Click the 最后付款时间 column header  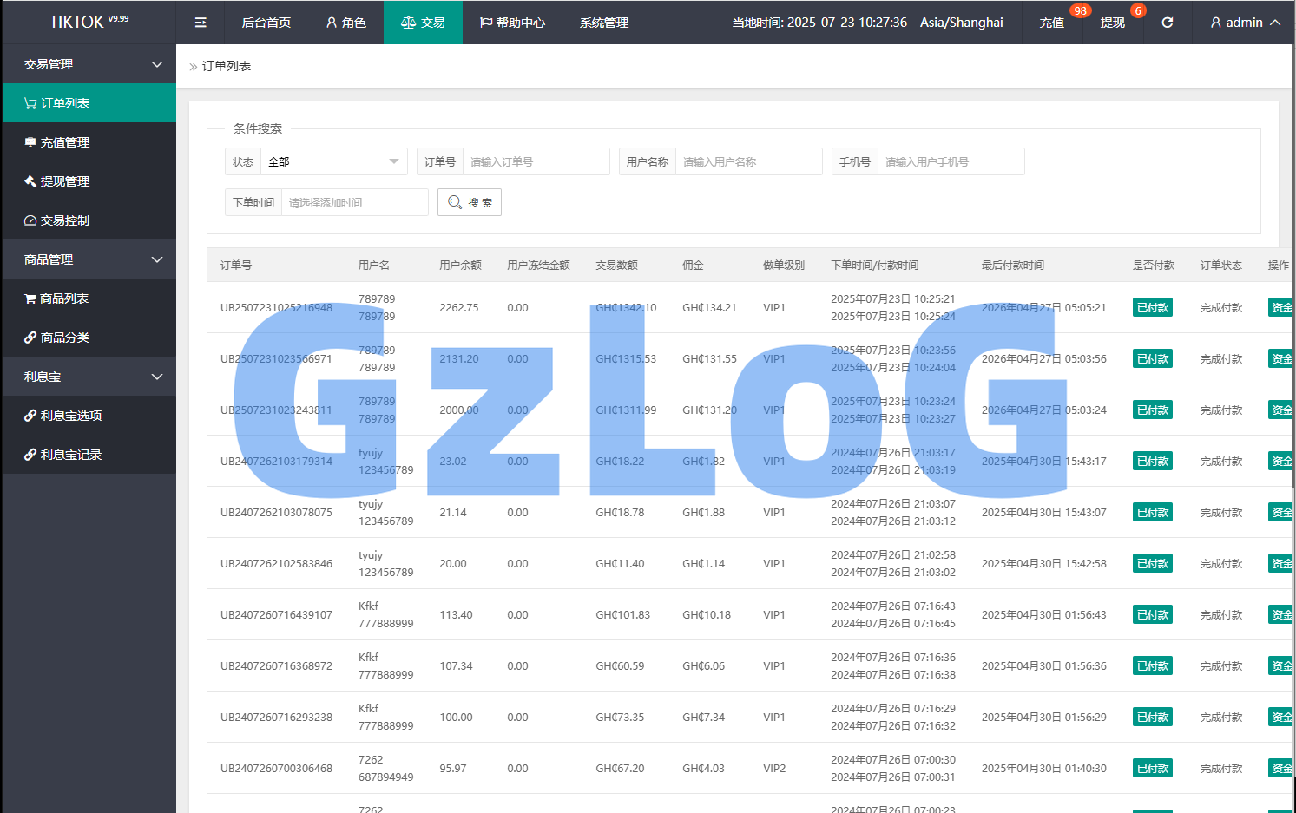[1013, 265]
